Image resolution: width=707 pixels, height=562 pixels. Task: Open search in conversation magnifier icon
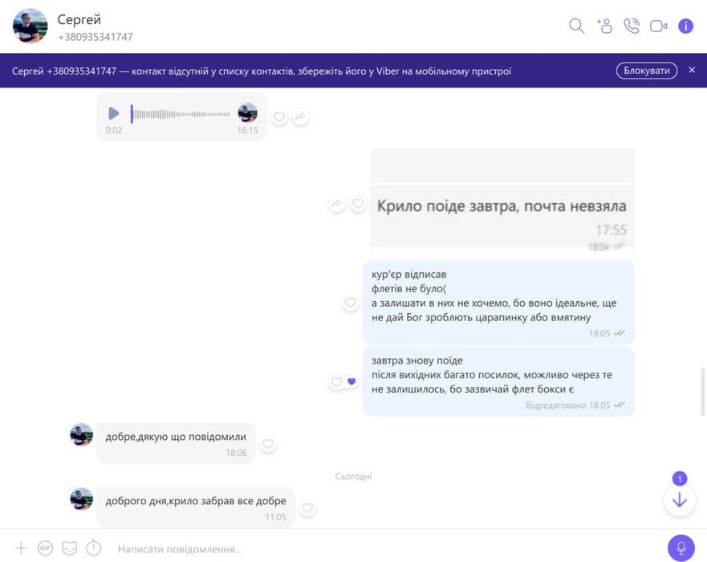(576, 26)
